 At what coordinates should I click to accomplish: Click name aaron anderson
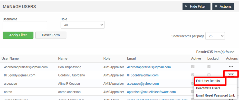pos(69,92)
